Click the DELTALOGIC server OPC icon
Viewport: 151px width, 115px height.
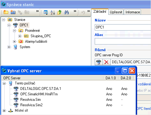(16, 89)
